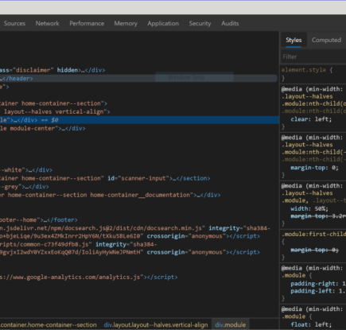This screenshot has width=346, height=330.
Task: Switch to the Computed pane tab
Action: pyautogui.click(x=326, y=40)
